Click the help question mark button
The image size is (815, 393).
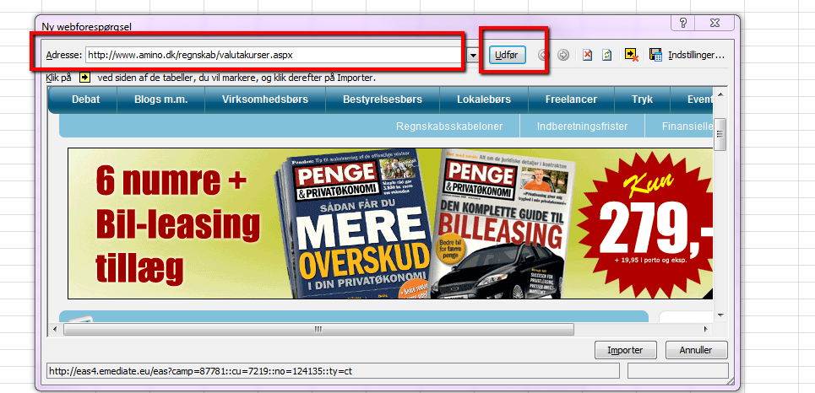(682, 23)
